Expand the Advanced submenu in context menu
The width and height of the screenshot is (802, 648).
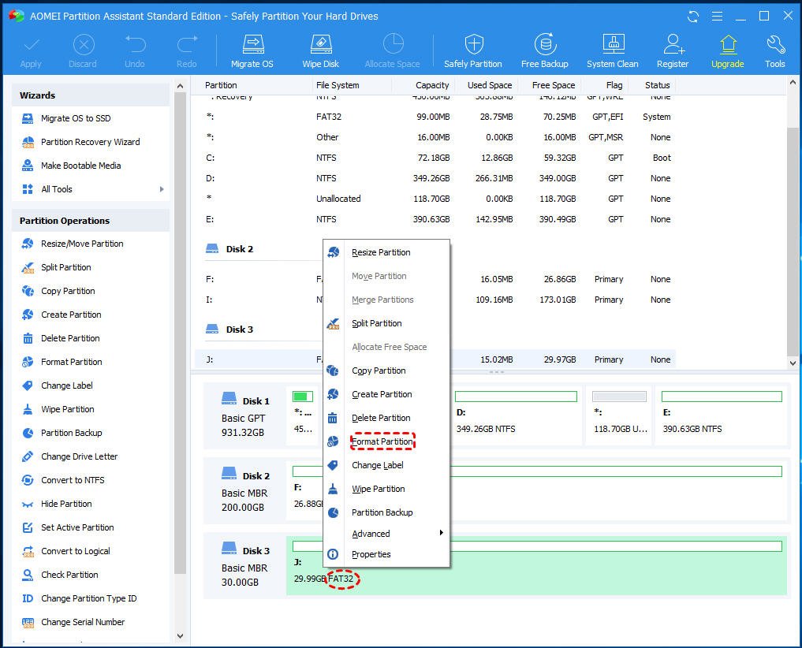(386, 534)
